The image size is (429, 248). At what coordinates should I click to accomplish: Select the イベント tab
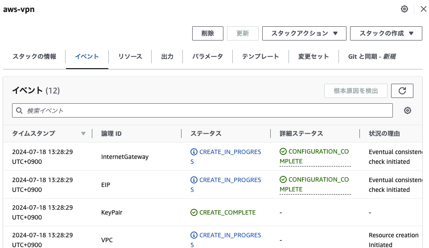pyautogui.click(x=87, y=57)
